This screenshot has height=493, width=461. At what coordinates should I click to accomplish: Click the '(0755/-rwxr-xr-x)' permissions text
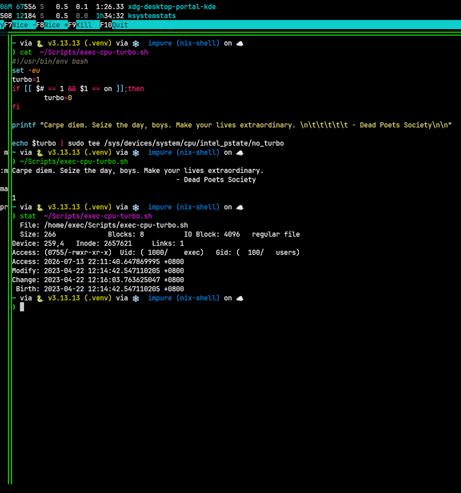(78, 253)
